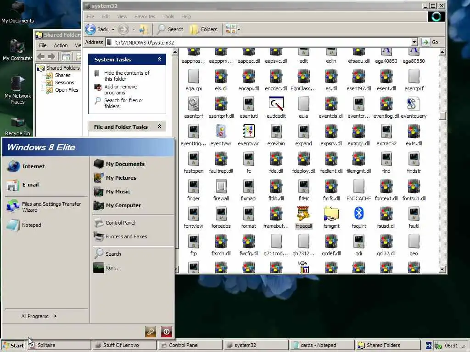
Task: Open the Forward history dropdown arrow
Action: (134, 29)
